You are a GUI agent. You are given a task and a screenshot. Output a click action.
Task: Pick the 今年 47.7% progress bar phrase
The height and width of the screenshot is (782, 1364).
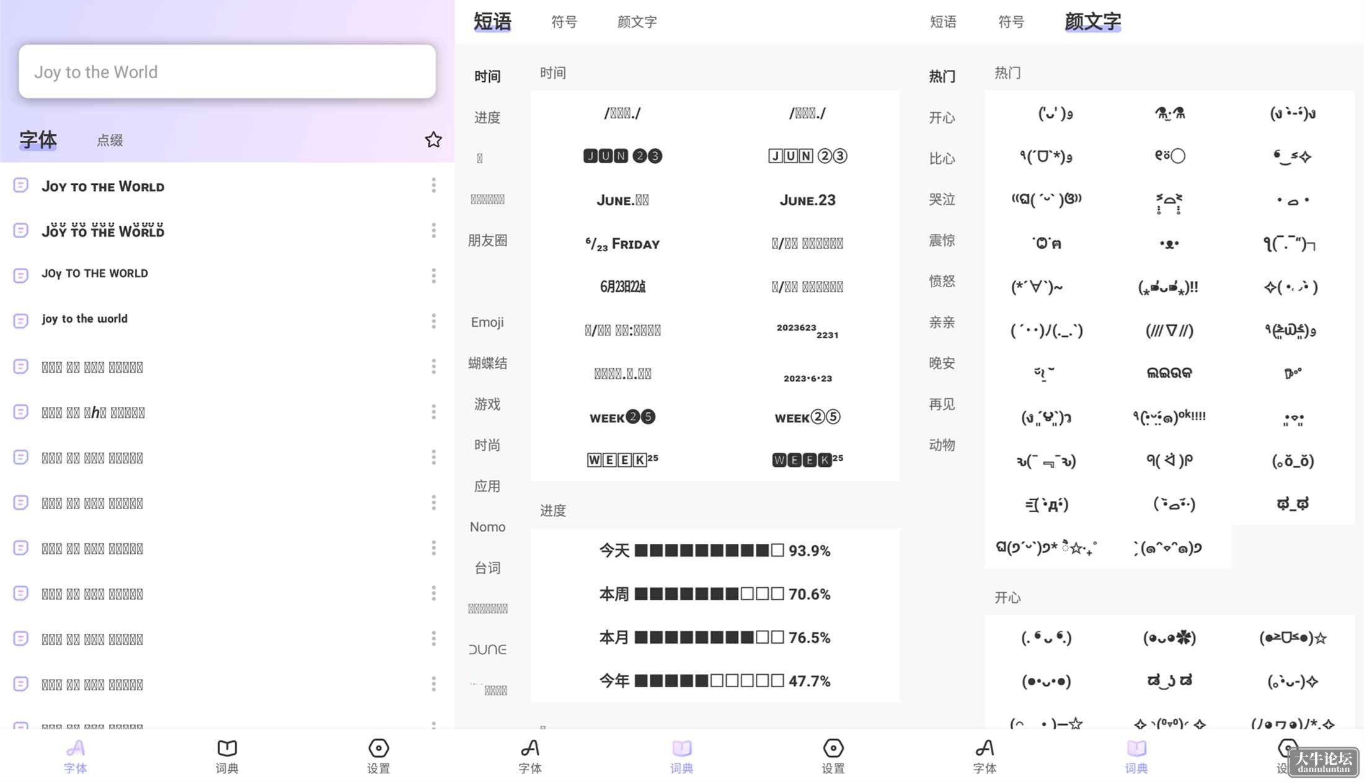[715, 680]
